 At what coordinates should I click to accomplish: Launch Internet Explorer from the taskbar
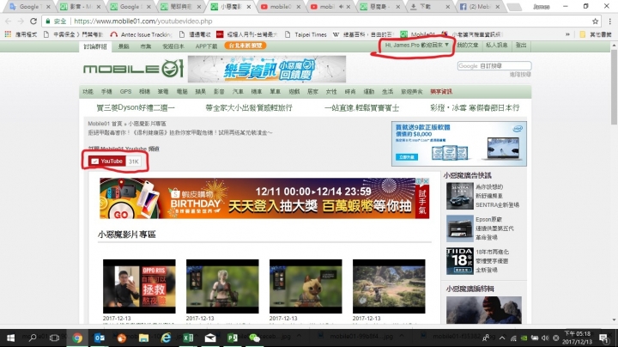167,338
